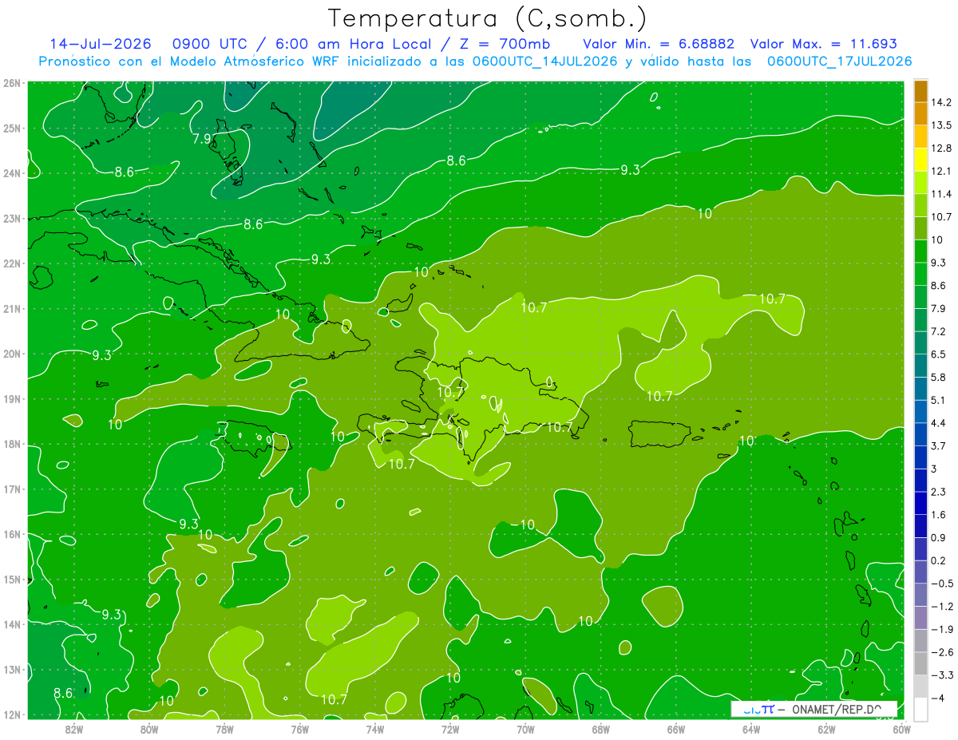Click the "0600UTC_14JUL2026" initialization time
The width and height of the screenshot is (958, 740).
click(x=544, y=61)
